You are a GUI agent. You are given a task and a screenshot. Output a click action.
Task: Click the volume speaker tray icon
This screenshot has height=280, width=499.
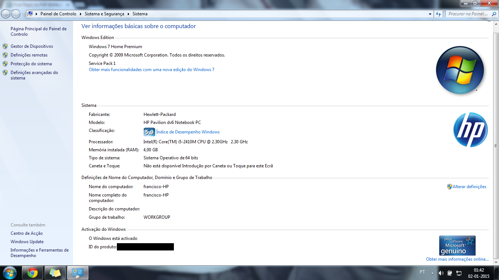tap(441, 273)
